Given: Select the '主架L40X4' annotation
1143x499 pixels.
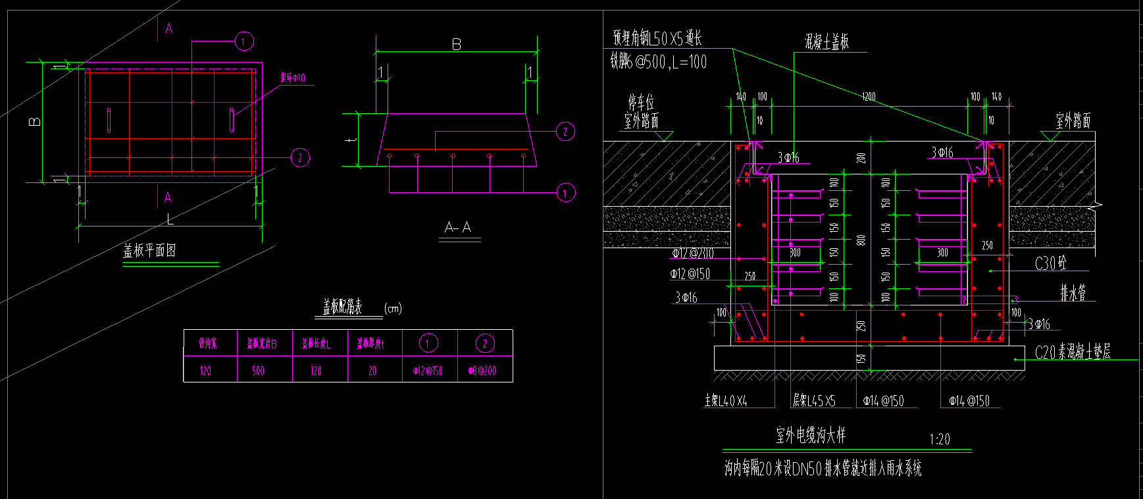Looking at the screenshot, I should coord(726,400).
